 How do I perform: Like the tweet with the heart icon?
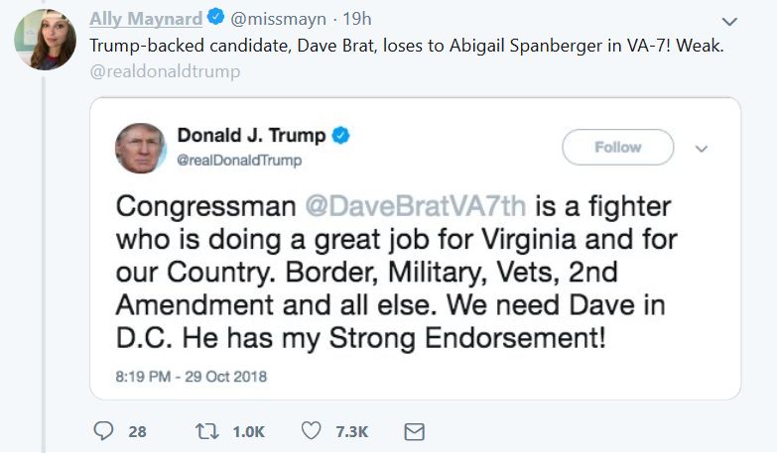pos(311,431)
